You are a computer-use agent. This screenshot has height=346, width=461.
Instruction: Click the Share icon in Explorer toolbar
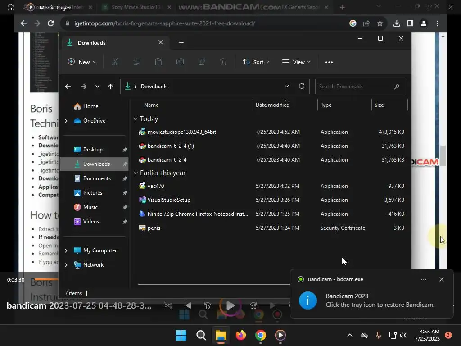pyautogui.click(x=201, y=62)
